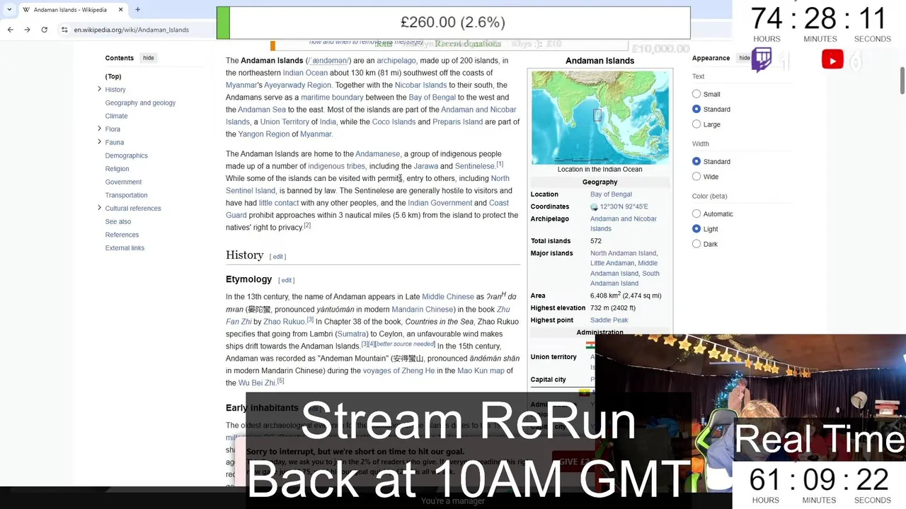Open Middle Chinese link
Viewport: 906px width, 509px height.
(448, 297)
